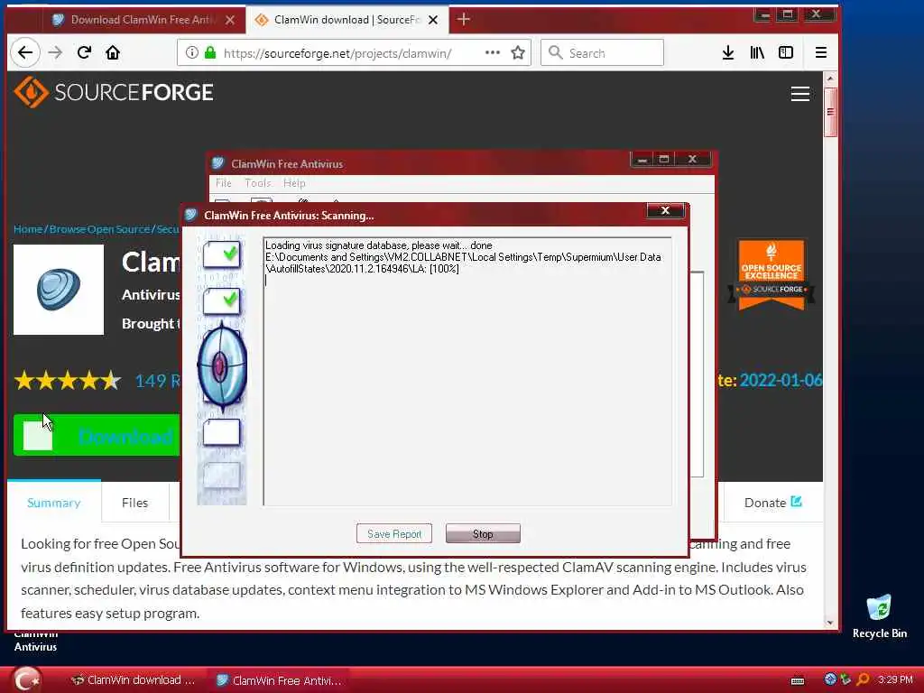
Task: Open the Firefox downloads arrow
Action: [728, 53]
